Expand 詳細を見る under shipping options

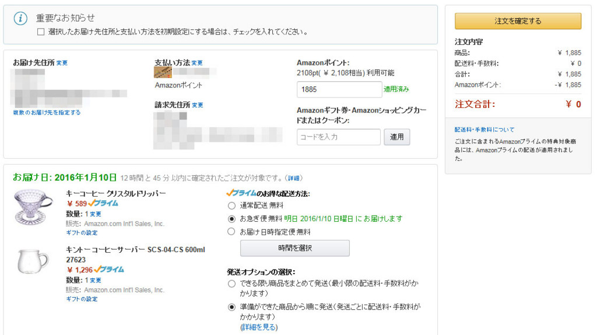[x=259, y=327]
